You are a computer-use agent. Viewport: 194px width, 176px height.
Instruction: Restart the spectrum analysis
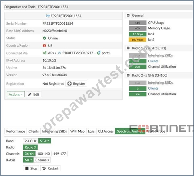(50, 168)
